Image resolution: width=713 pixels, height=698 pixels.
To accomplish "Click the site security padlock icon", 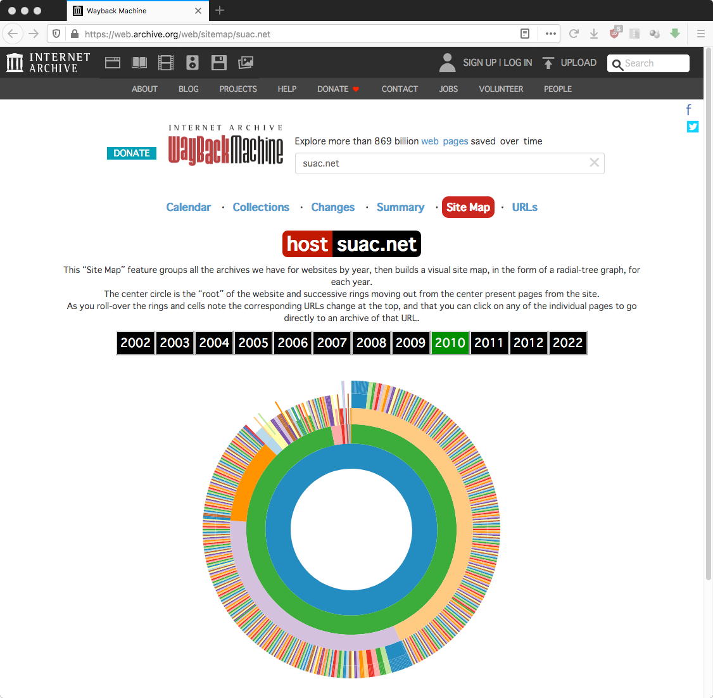I will tap(75, 34).
